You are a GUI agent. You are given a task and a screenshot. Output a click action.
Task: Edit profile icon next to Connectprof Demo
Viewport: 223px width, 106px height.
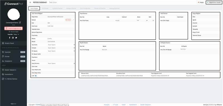tap(20, 23)
